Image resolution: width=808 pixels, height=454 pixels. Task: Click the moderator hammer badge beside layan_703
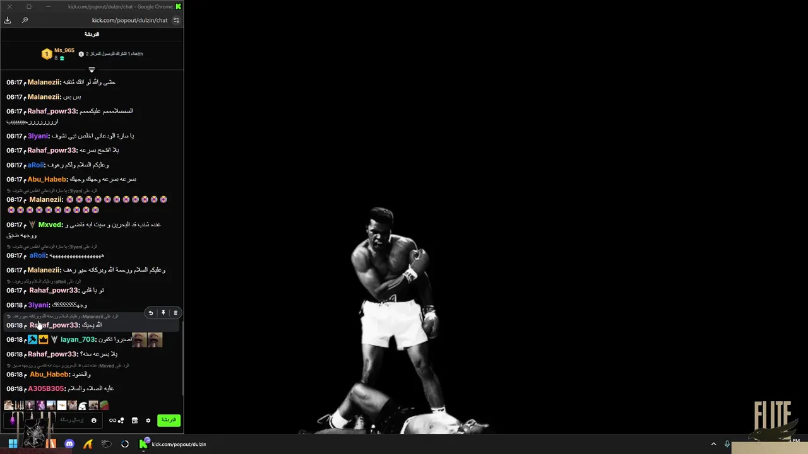(32, 339)
